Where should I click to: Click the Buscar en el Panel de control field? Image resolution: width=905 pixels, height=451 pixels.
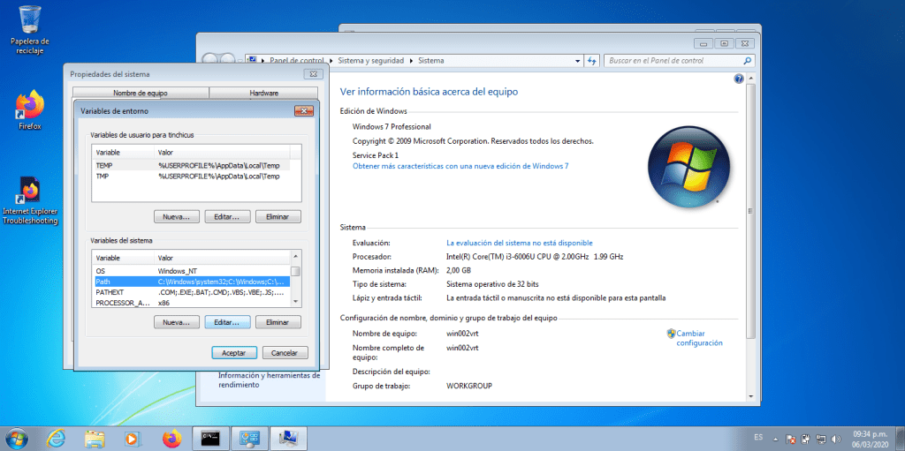coord(673,61)
